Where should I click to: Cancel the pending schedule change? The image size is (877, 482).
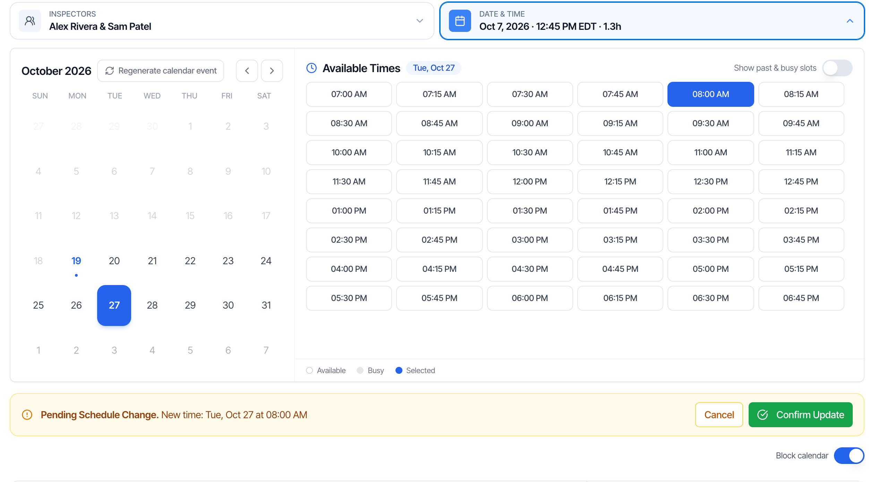719,415
